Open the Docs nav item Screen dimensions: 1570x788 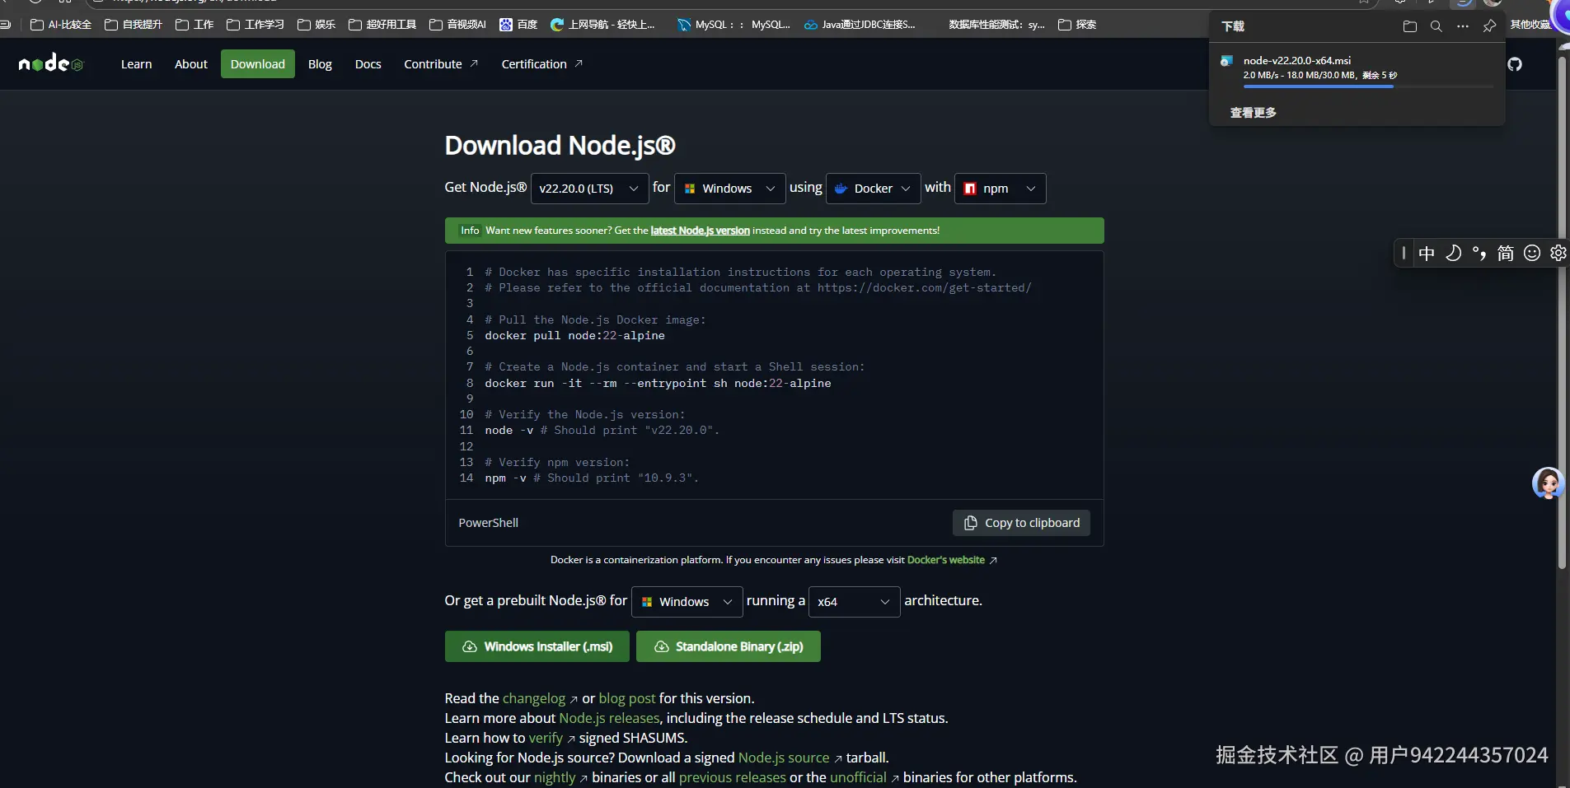click(x=368, y=64)
